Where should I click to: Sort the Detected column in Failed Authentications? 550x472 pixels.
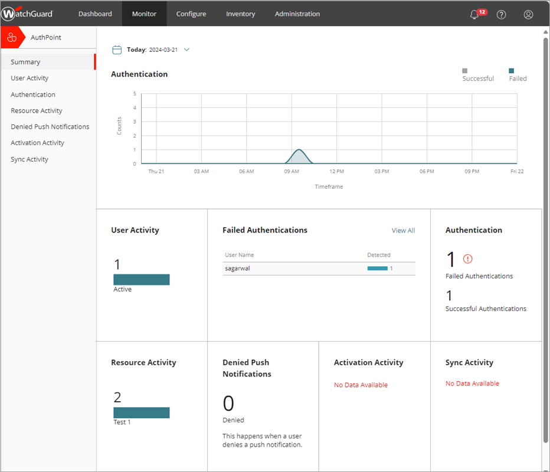(378, 255)
